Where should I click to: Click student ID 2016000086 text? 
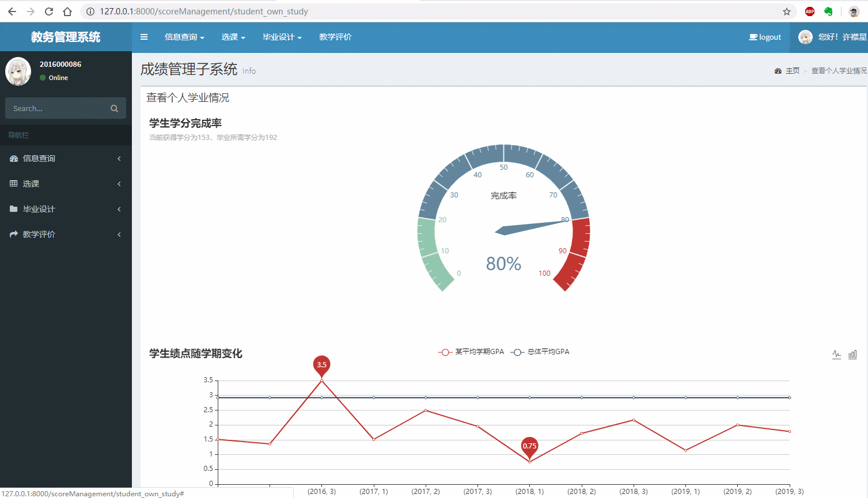(x=60, y=64)
